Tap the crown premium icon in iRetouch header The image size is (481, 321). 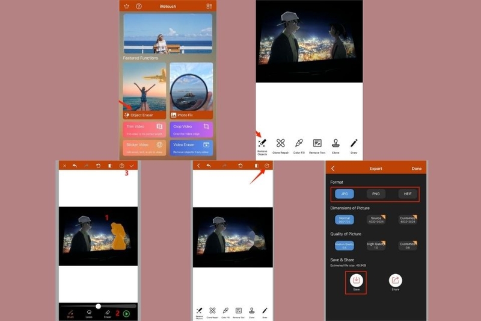click(x=126, y=6)
